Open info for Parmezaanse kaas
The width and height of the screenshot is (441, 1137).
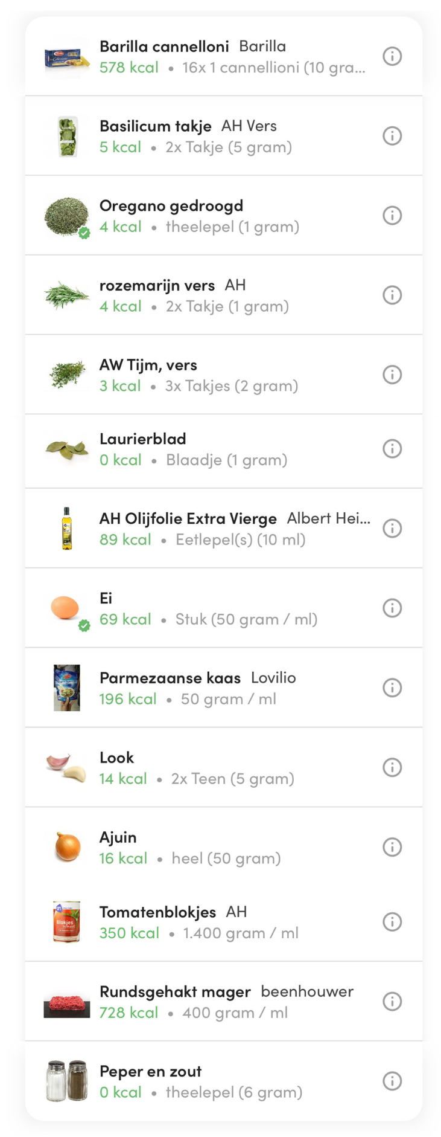pos(392,688)
